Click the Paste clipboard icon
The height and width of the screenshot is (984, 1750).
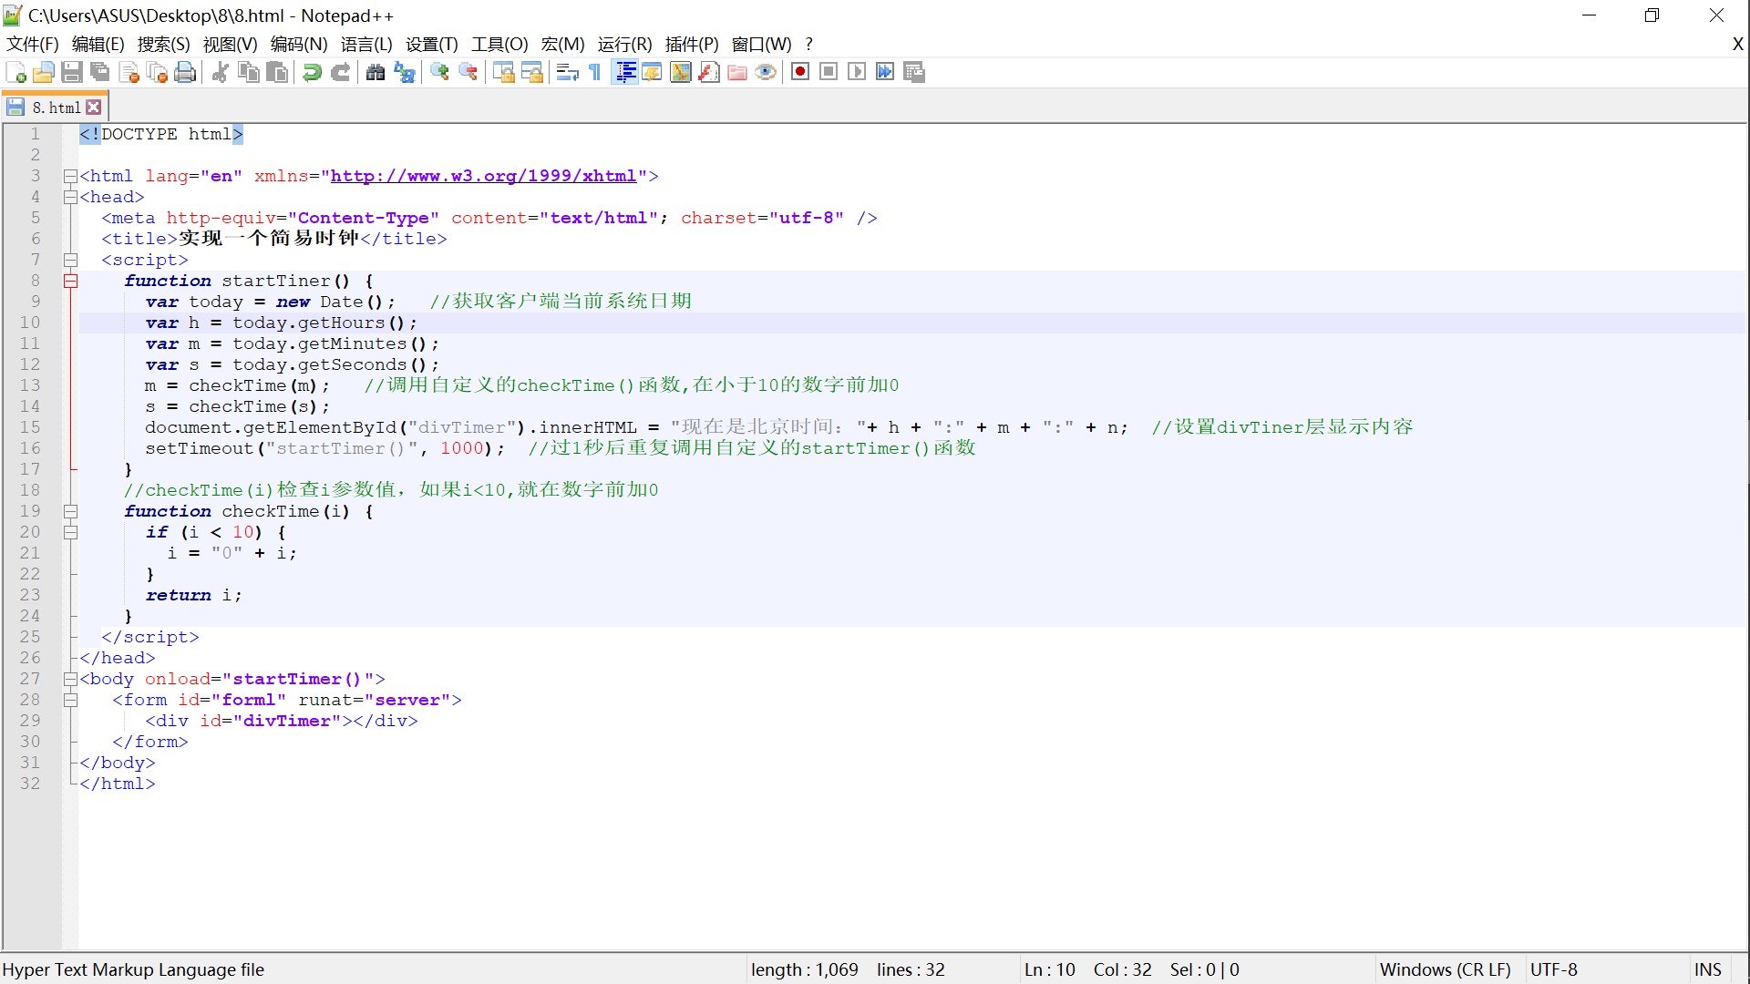tap(277, 73)
